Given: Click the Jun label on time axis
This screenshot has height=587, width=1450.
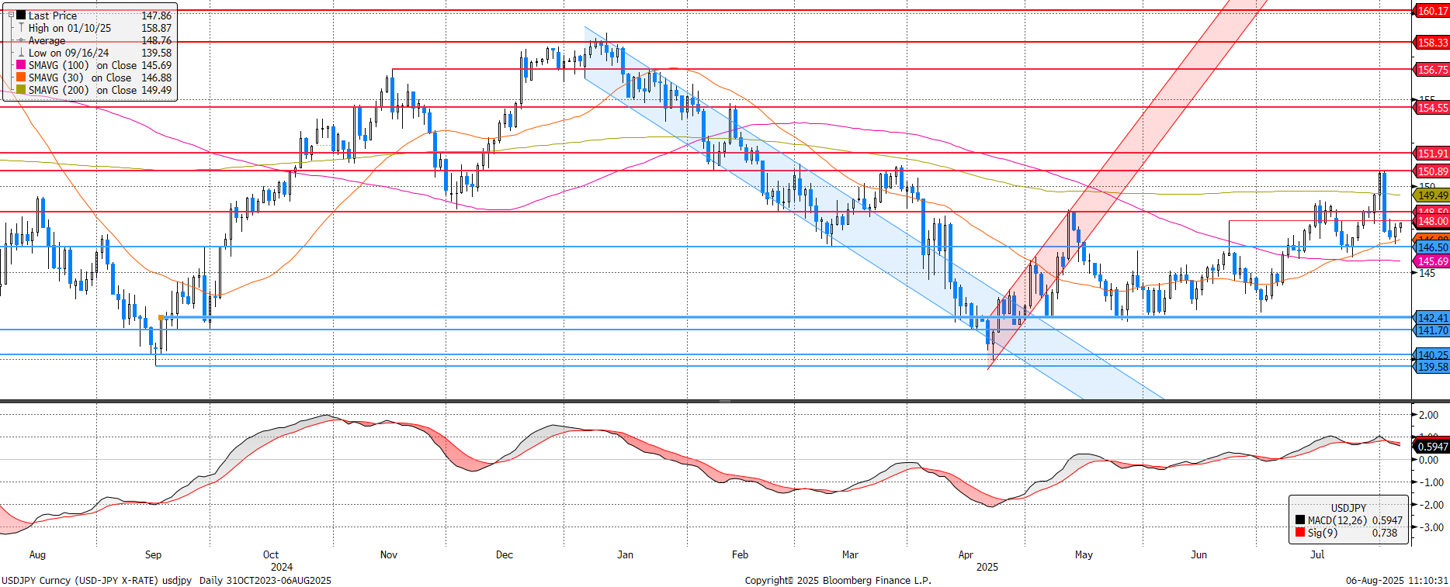Looking at the screenshot, I should (x=1199, y=555).
